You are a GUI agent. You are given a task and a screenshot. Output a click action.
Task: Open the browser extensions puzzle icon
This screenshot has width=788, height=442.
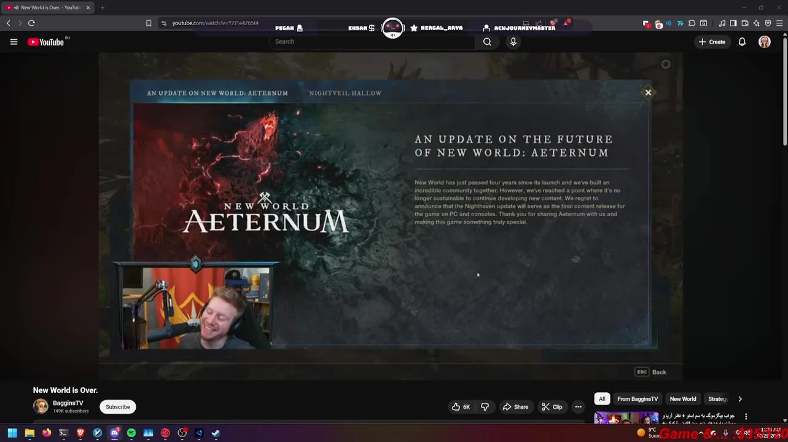[x=692, y=23]
